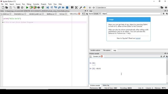Switch to standard_scalar1.py editor tab
This screenshot has width=168, height=94.
(x=35, y=14)
